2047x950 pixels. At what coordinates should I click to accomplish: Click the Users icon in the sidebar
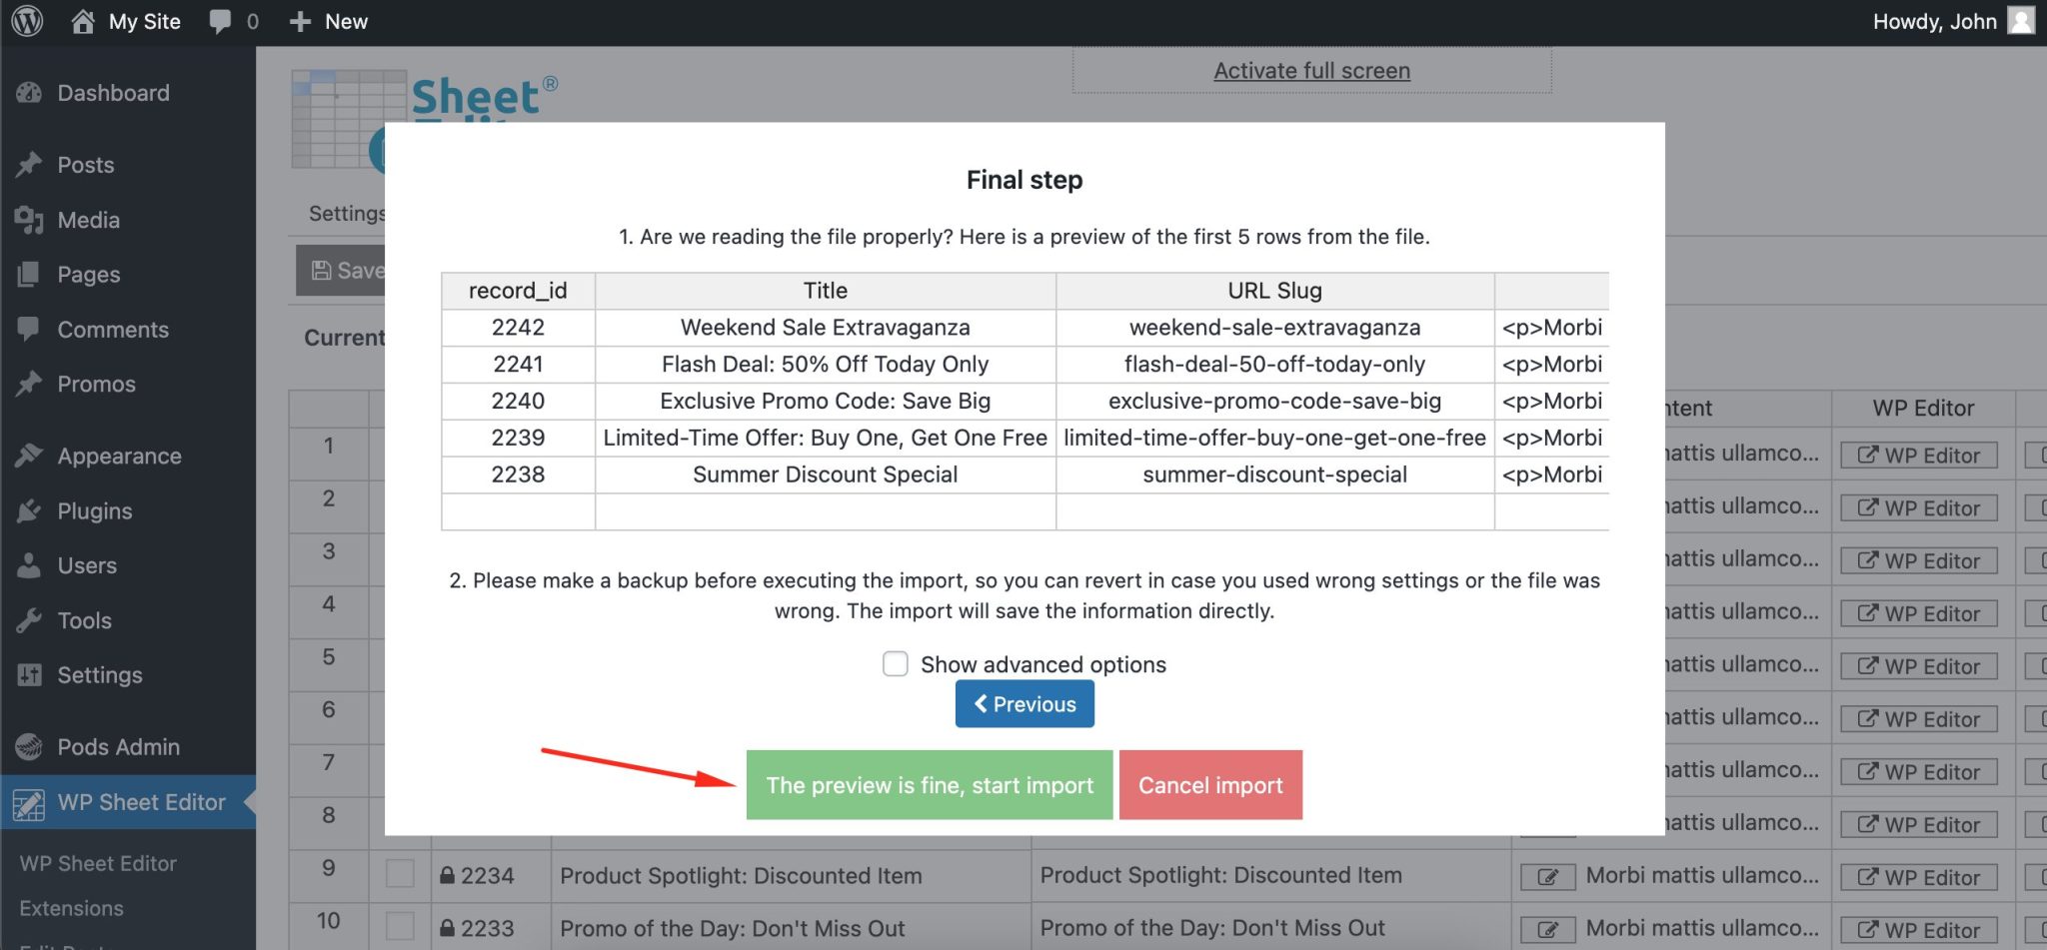coord(27,565)
